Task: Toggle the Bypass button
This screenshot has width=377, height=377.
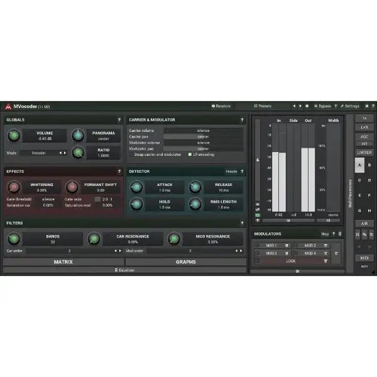Action: pyautogui.click(x=323, y=106)
